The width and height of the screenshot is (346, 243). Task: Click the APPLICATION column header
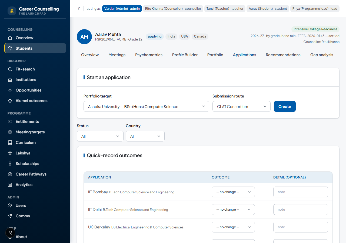click(x=99, y=177)
